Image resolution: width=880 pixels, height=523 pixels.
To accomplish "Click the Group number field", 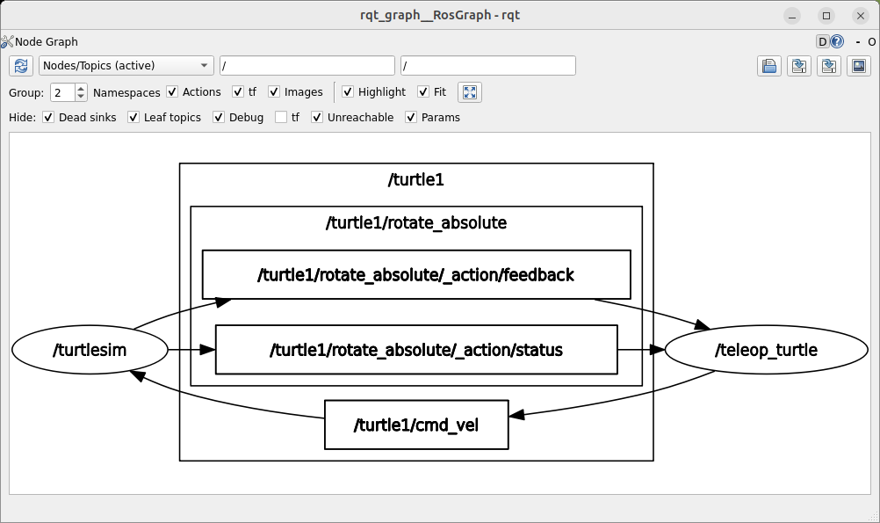I will [63, 92].
